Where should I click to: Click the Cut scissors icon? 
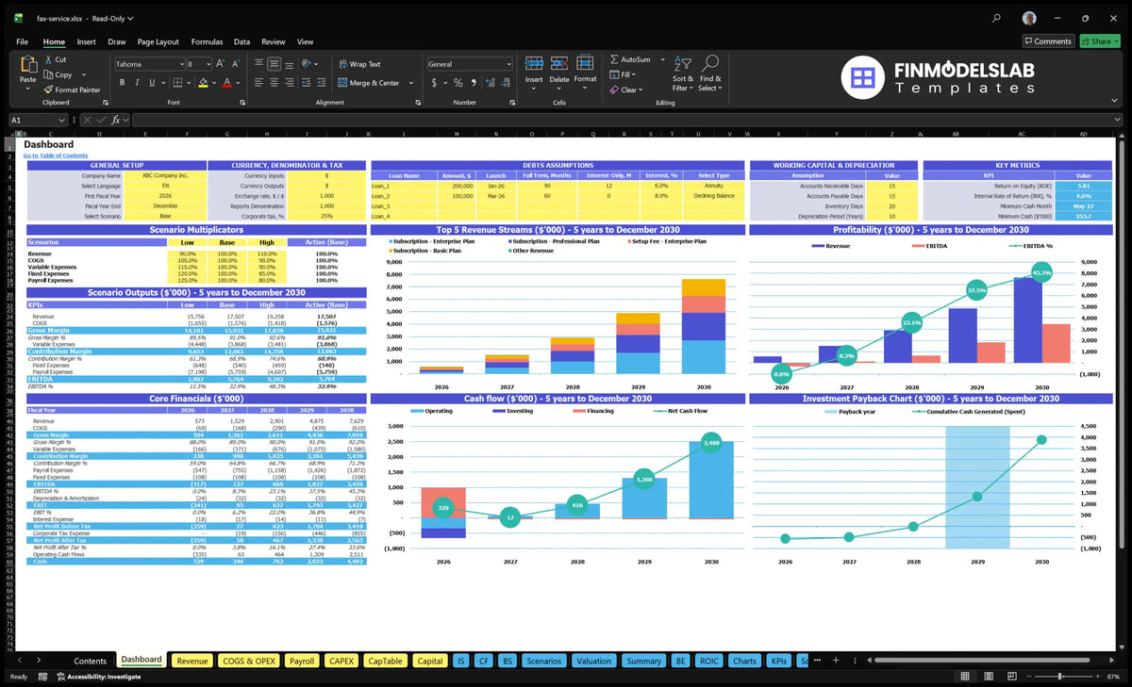pyautogui.click(x=48, y=59)
